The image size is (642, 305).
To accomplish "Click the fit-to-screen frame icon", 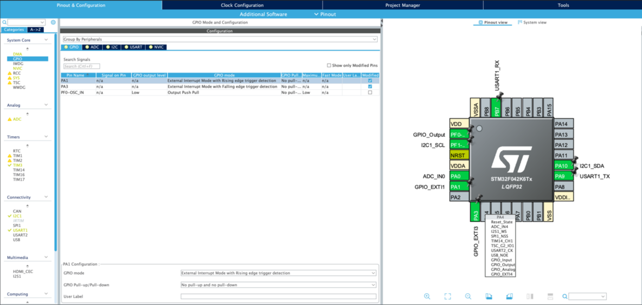I will coord(447,297).
